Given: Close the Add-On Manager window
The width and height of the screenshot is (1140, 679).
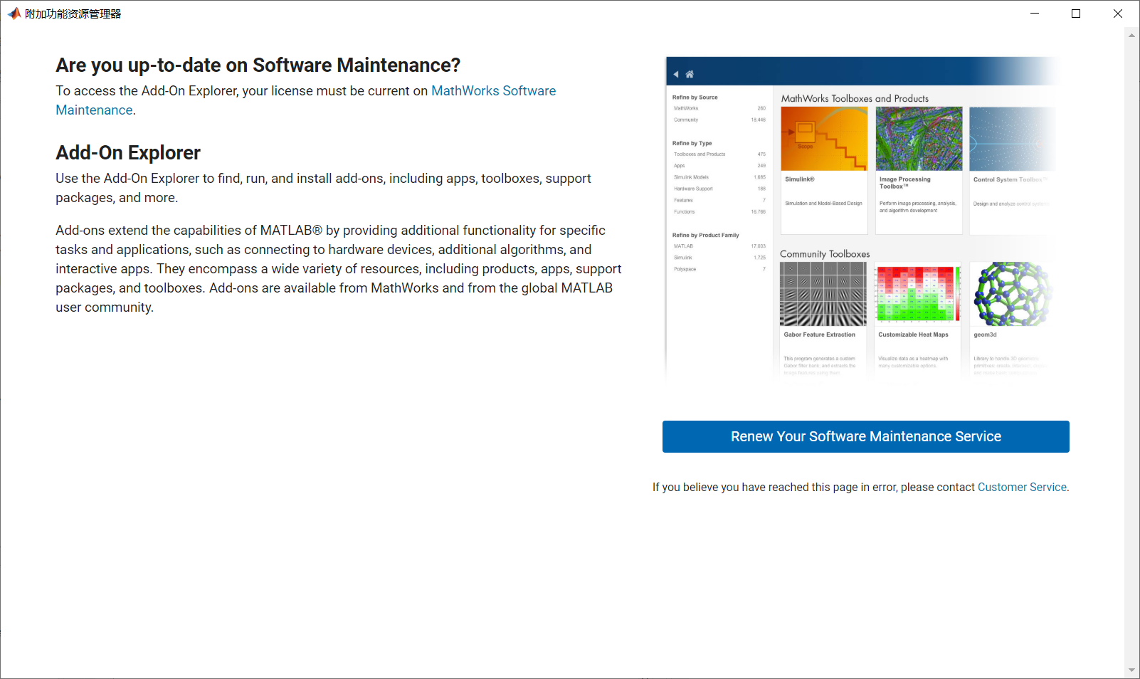Looking at the screenshot, I should (x=1118, y=14).
